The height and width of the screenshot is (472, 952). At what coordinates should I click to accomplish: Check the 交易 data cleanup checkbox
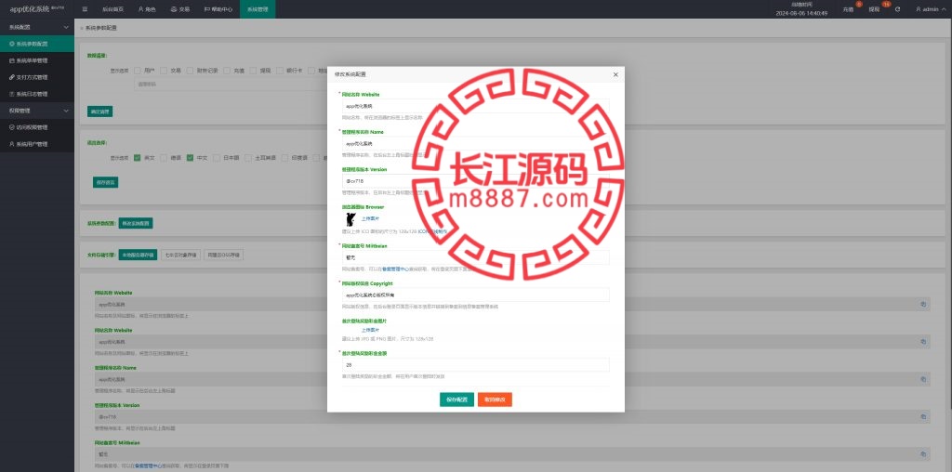pos(164,71)
